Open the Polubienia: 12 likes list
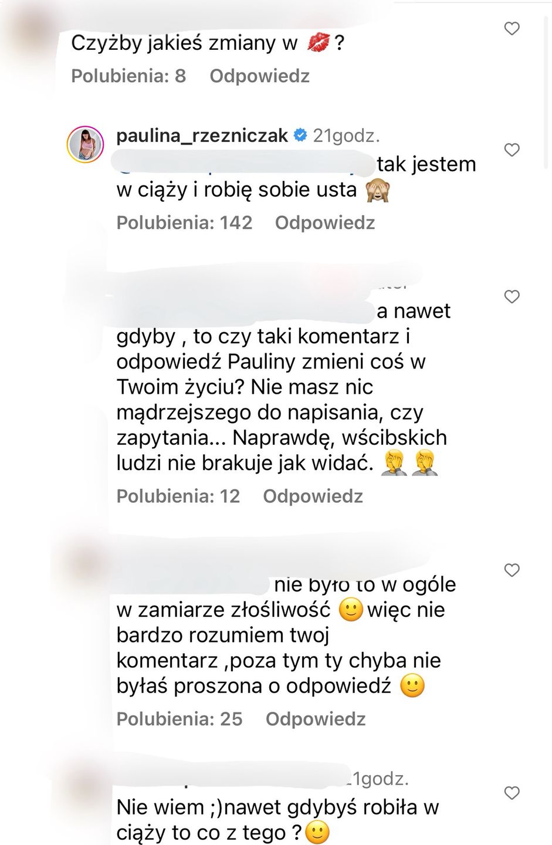Image resolution: width=552 pixels, height=845 pixels. click(x=178, y=496)
